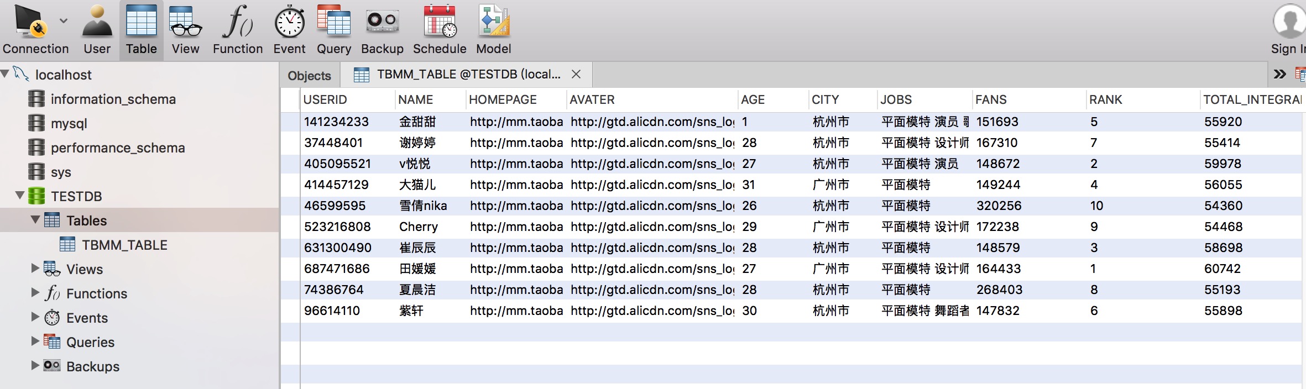
Task: Click the Functions folder icon
Action: 52,293
